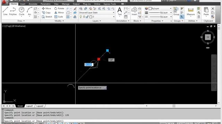Click the Hatch tool icon in Draw panel

35,17
